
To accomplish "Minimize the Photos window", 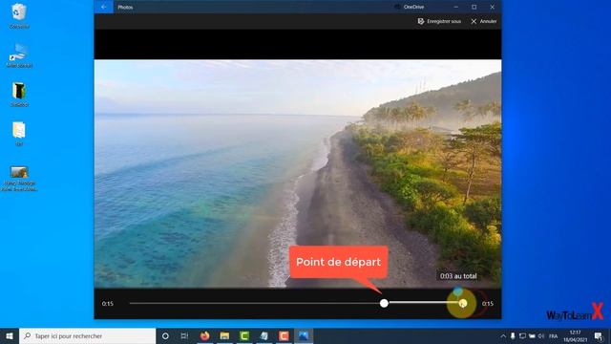I will [455, 7].
